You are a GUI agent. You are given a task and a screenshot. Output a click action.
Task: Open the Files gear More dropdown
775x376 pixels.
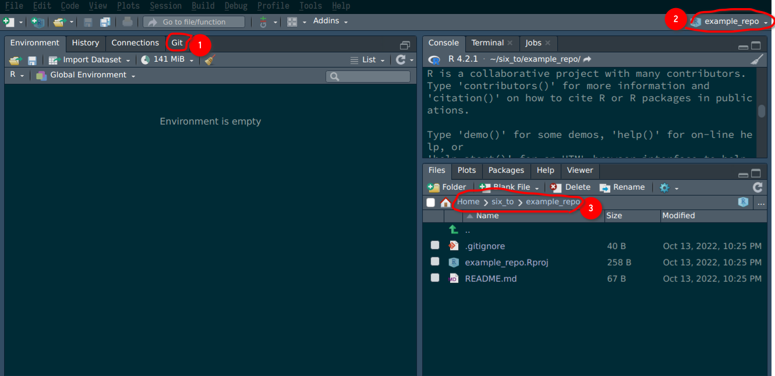(x=669, y=187)
